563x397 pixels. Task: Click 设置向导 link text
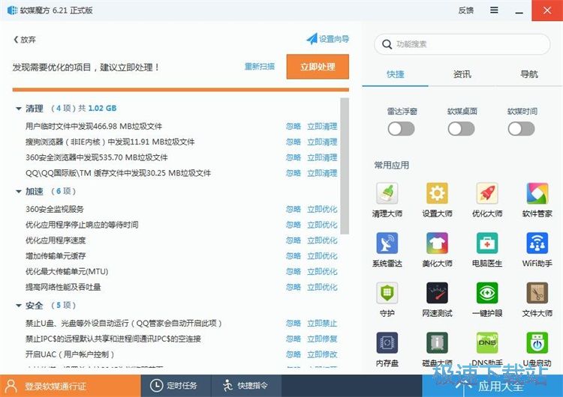pyautogui.click(x=334, y=39)
